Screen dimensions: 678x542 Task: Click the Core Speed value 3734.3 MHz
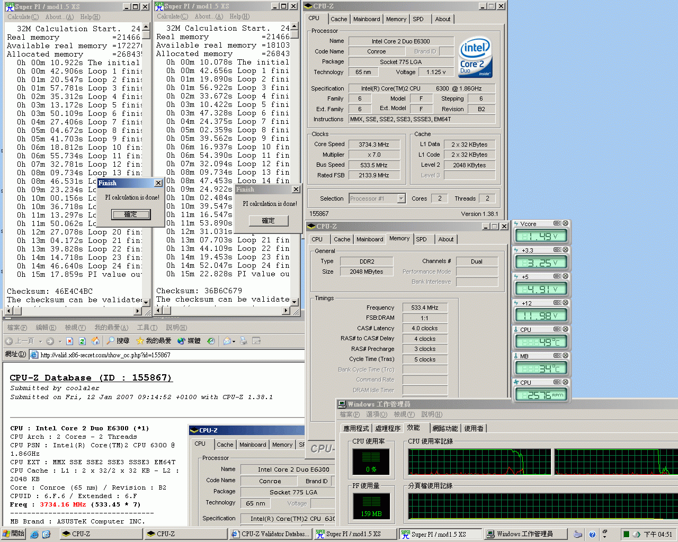point(374,144)
